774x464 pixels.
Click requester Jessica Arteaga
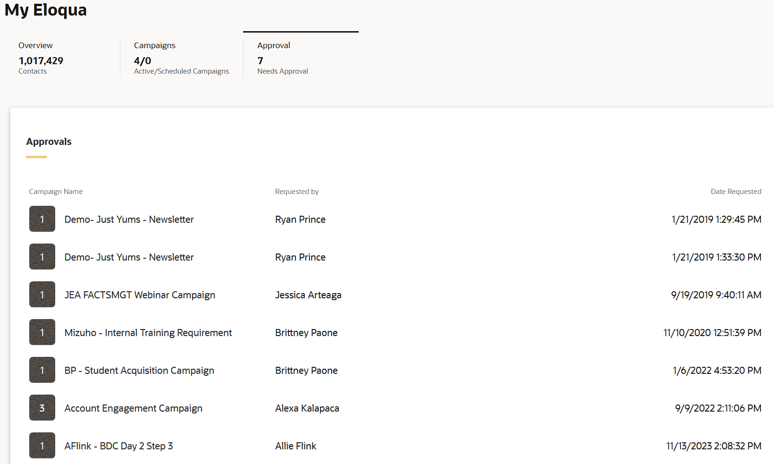click(x=308, y=295)
